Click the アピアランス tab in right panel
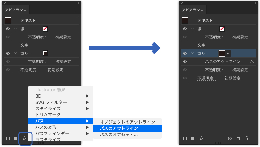 (192, 10)
